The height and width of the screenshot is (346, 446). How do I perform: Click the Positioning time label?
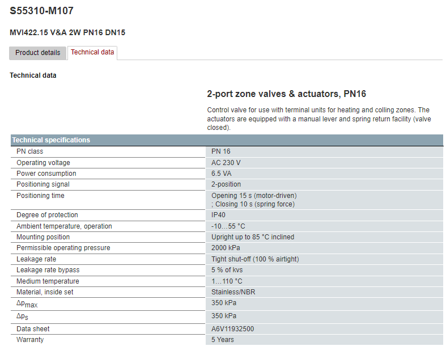[x=40, y=196]
